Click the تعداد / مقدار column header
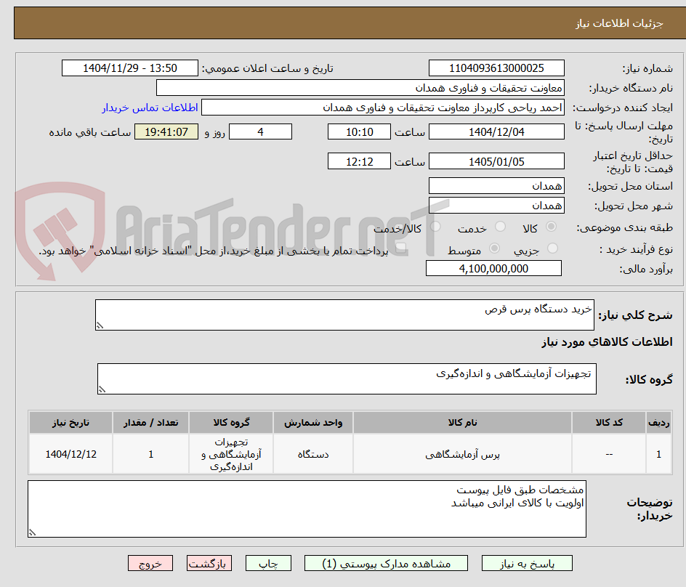 pos(151,423)
